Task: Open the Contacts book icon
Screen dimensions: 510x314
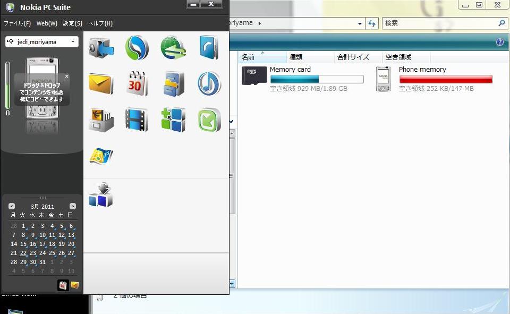Action: click(209, 47)
